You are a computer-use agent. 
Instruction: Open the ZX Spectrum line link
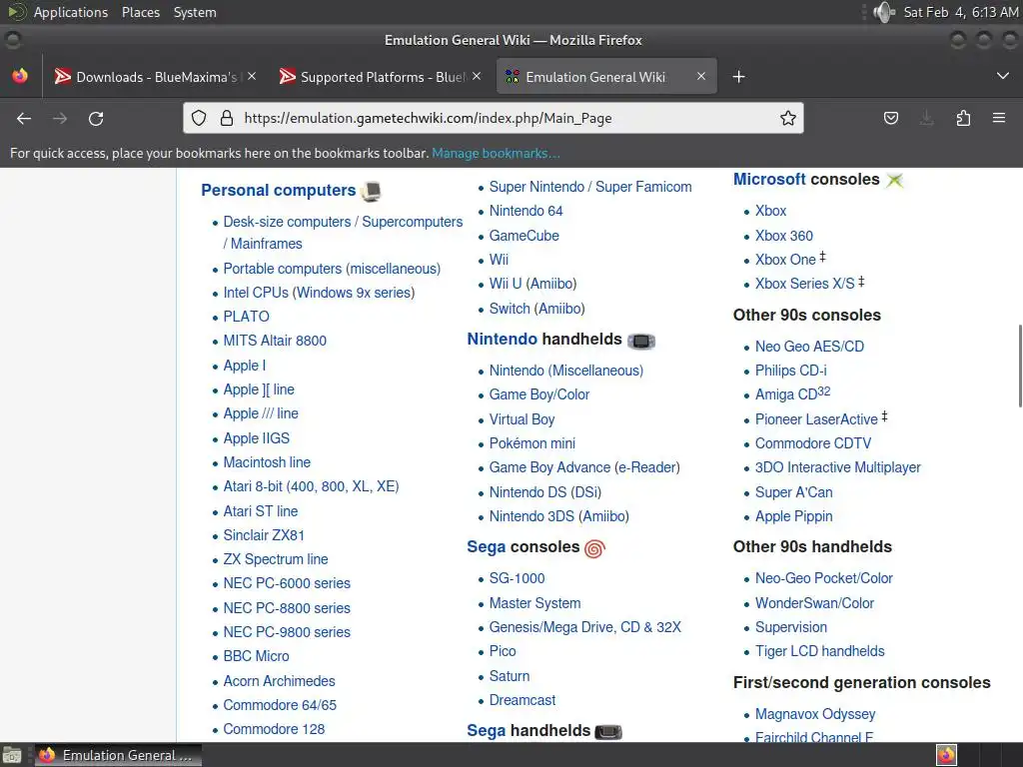tap(276, 559)
